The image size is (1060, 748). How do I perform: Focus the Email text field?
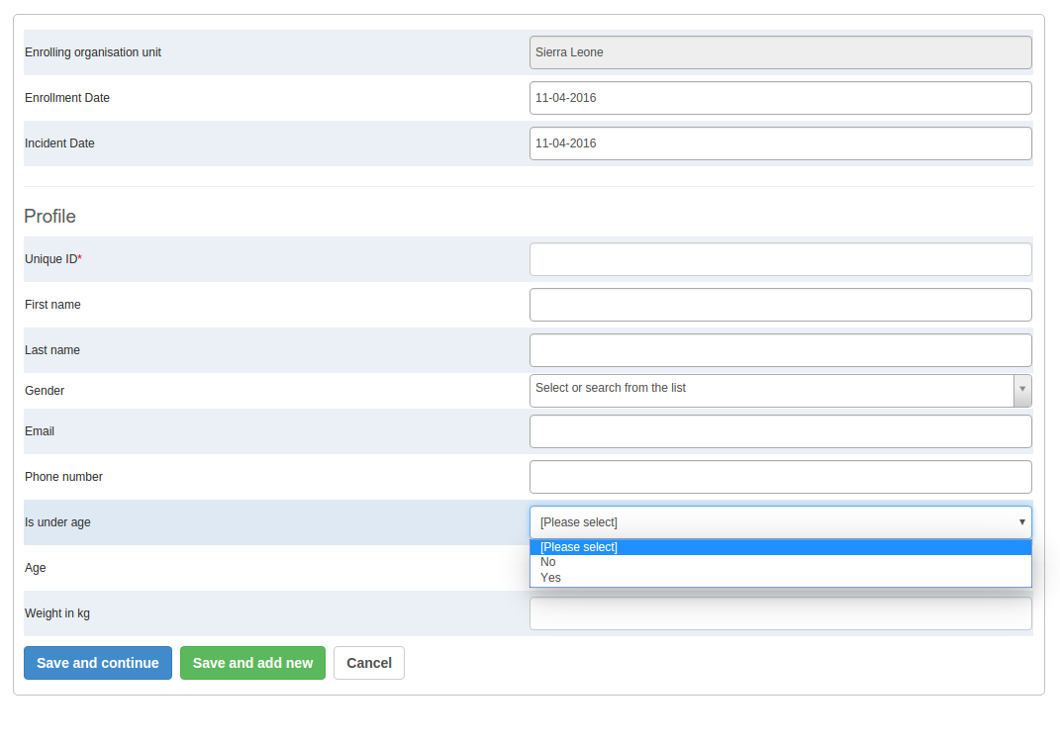(780, 431)
